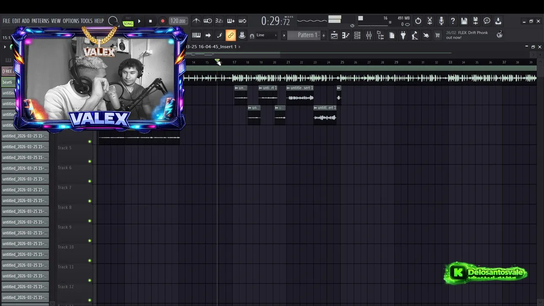Screen dimensions: 544x306
Task: Open the audio editor scissors icon
Action: (430, 21)
